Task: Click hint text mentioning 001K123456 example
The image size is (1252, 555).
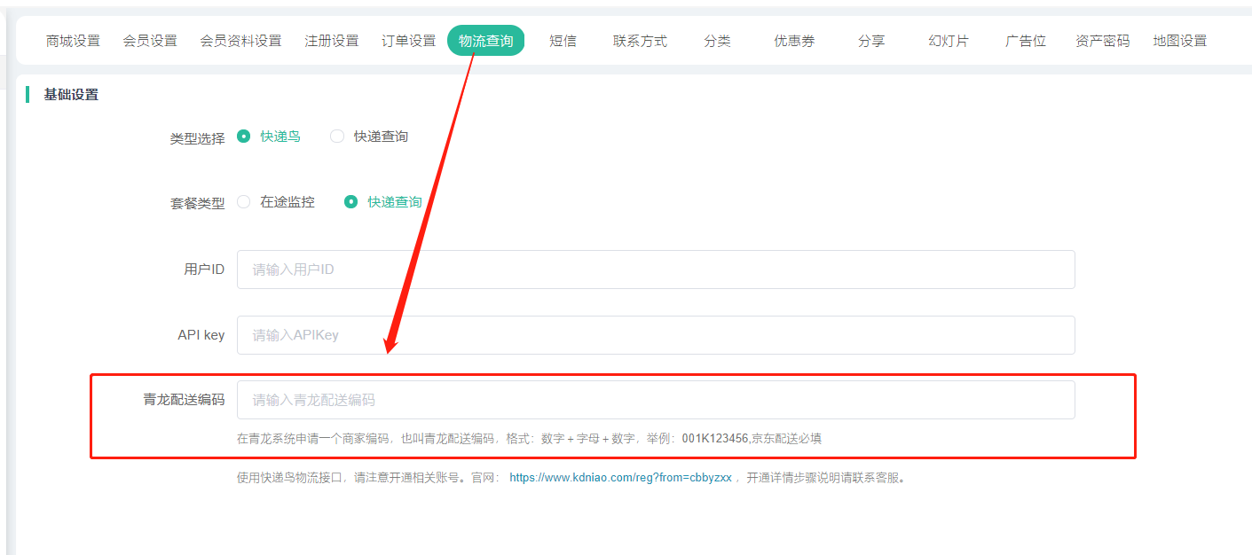Action: coord(529,438)
